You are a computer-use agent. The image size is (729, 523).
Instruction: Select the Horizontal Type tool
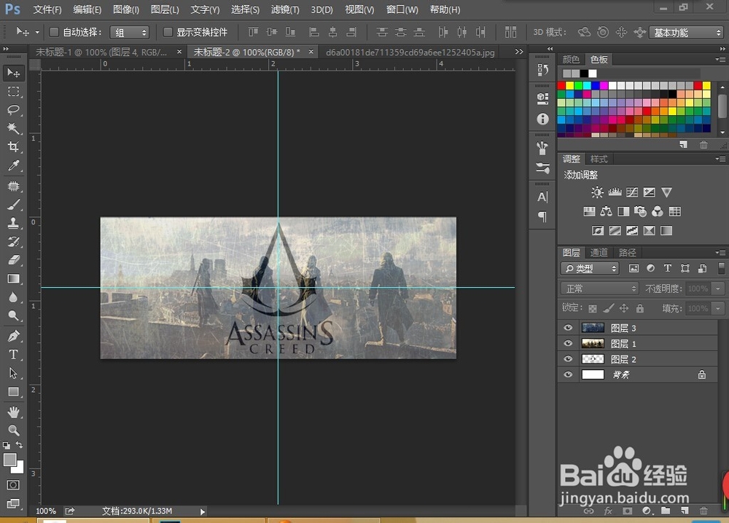pos(13,355)
